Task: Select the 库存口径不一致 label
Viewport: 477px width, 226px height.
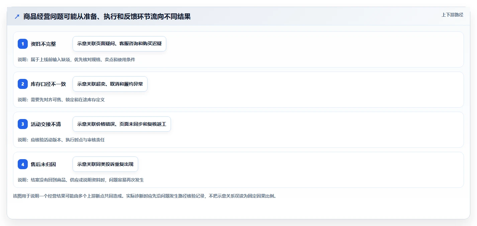Action: [48, 84]
